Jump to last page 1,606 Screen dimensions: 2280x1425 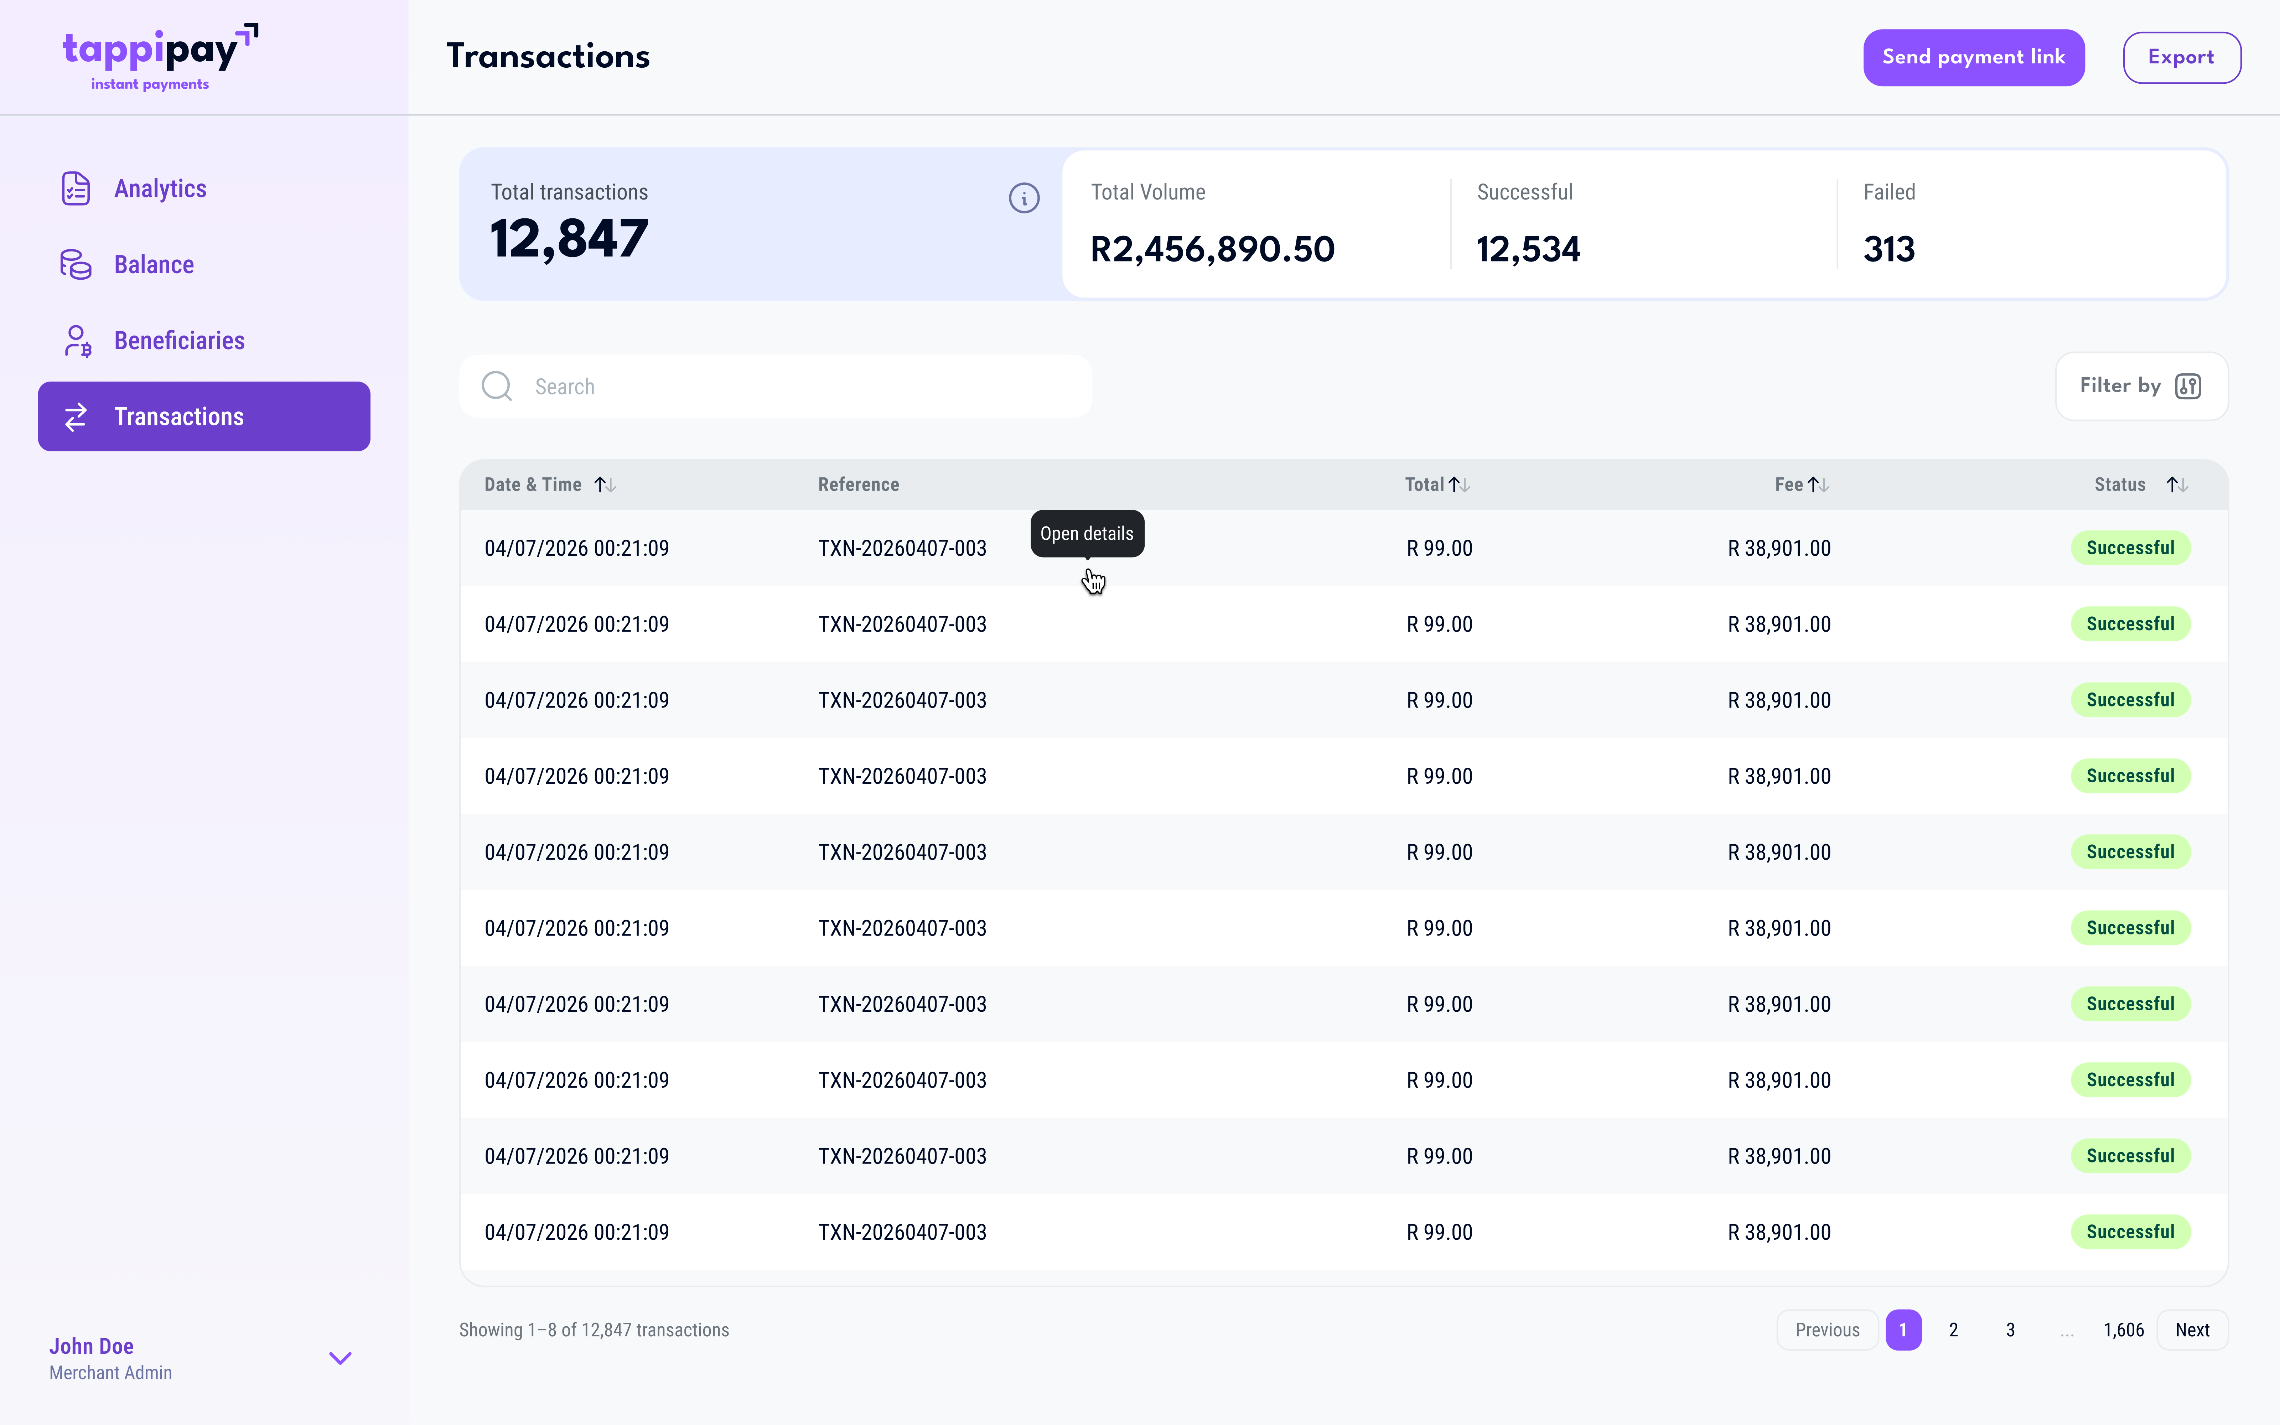click(x=2124, y=1330)
